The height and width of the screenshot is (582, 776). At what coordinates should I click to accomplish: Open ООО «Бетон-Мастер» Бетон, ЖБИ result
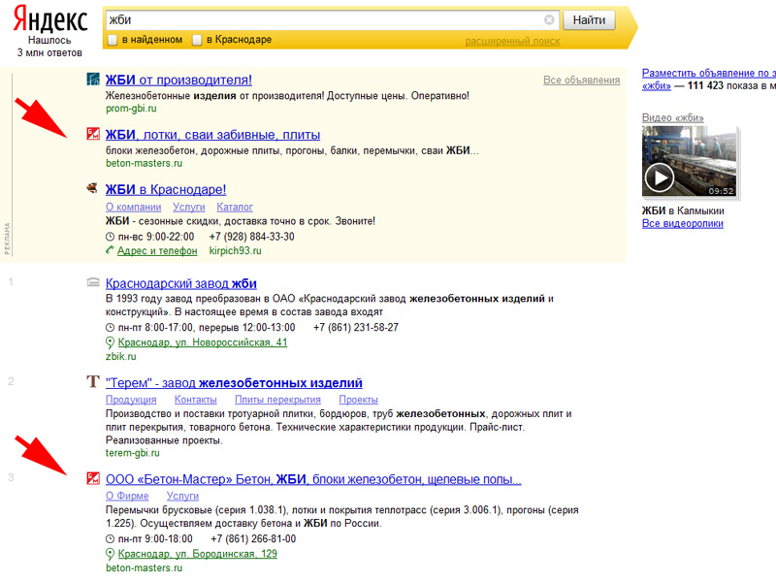313,479
